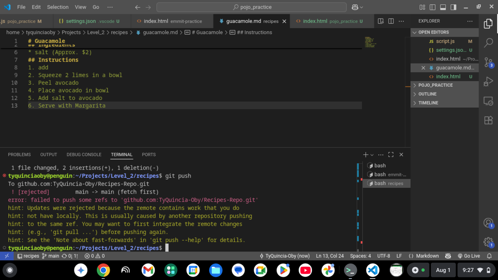498x280 pixels.
Task: Show more menu bar items ellipsis
Action: click(x=110, y=7)
